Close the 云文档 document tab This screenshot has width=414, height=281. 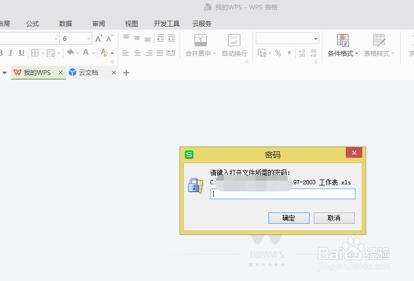[114, 73]
